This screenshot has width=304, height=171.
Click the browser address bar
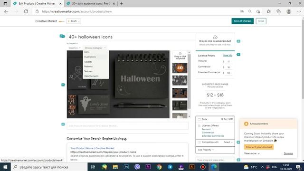136,11
